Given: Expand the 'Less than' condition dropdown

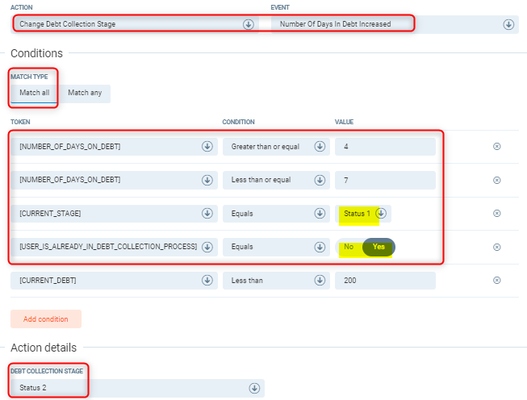Looking at the screenshot, I should pyautogui.click(x=320, y=281).
